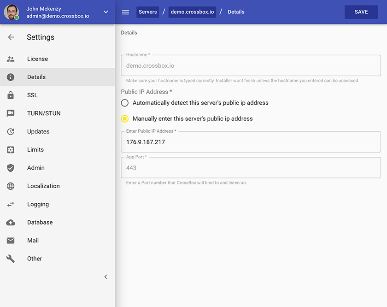Click the Updates refresh clock icon

[x=11, y=132]
